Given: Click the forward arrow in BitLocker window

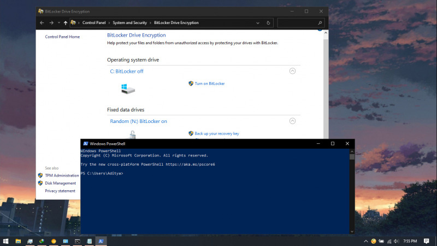Looking at the screenshot, I should [x=51, y=23].
